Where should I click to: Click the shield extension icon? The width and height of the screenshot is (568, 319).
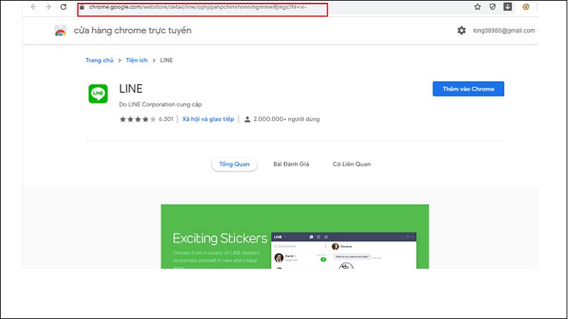pos(493,7)
